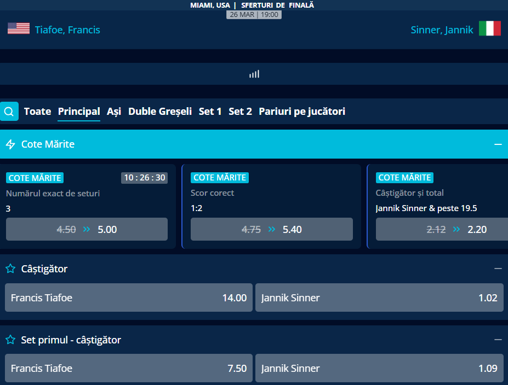The height and width of the screenshot is (385, 508).
Task: Click the USA flag icon
Action: point(19,29)
